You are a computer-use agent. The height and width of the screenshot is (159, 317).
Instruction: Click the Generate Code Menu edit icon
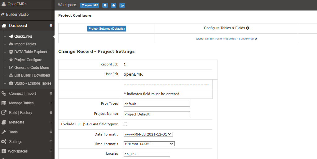11,68
